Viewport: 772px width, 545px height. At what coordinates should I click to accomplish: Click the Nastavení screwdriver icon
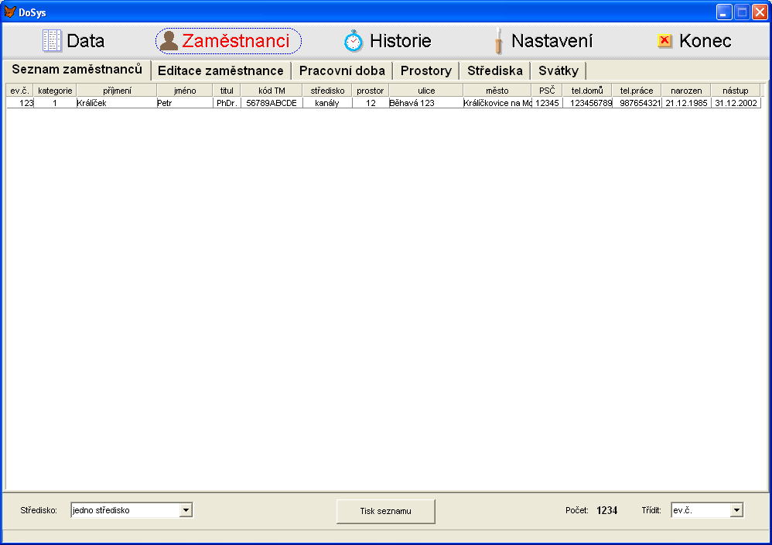click(x=499, y=41)
